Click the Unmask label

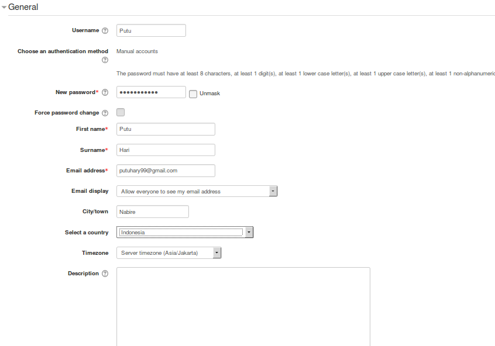pos(209,94)
